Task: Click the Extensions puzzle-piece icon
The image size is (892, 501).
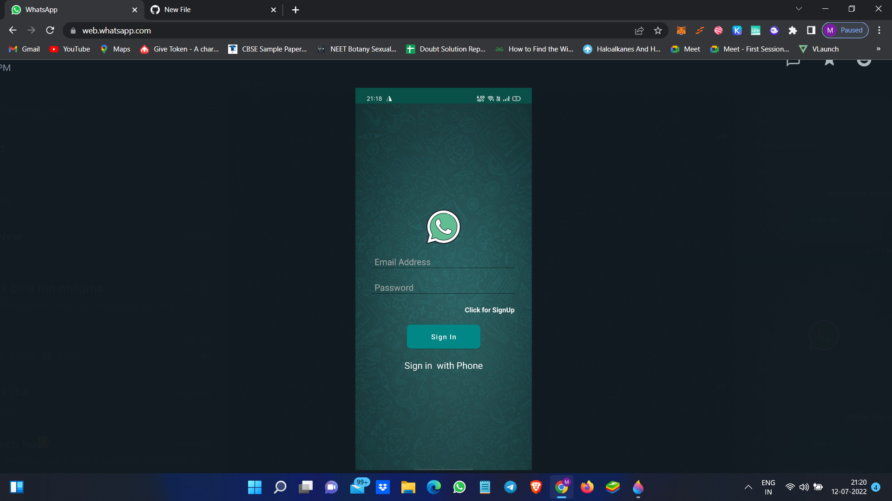Action: click(x=793, y=30)
